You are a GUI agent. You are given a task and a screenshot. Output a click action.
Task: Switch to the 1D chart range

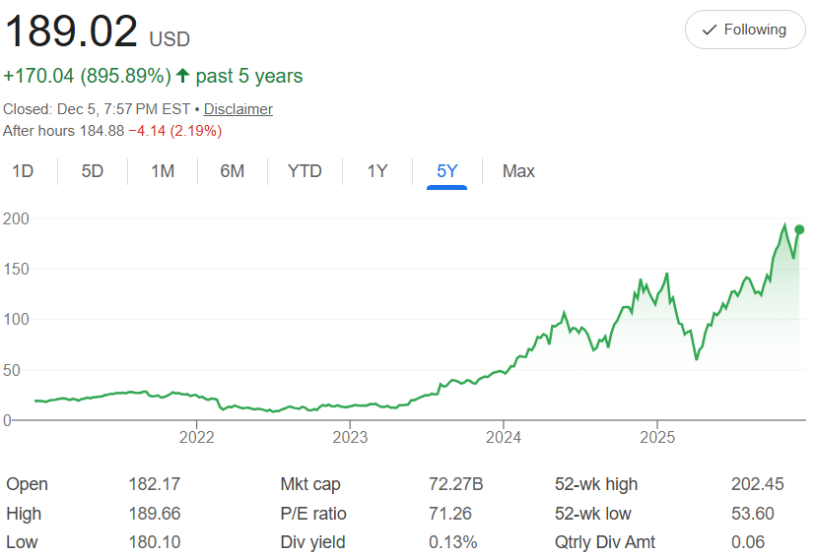(23, 171)
